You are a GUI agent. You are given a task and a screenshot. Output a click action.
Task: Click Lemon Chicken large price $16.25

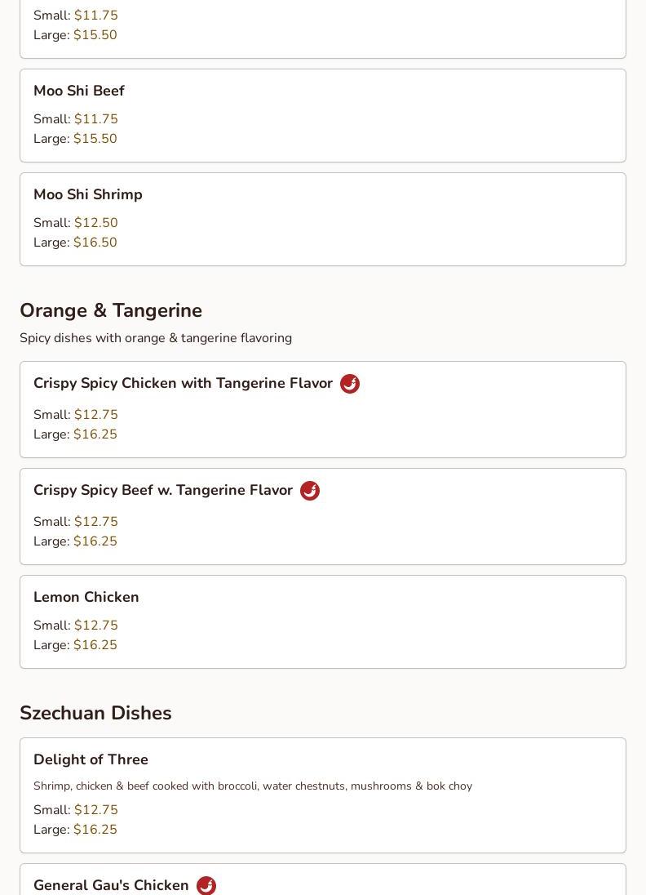(95, 645)
